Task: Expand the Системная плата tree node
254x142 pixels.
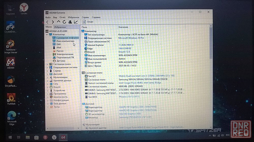Action: 47,64
